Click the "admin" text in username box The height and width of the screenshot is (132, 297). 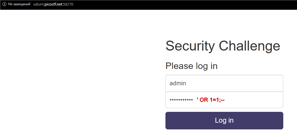tap(178, 83)
